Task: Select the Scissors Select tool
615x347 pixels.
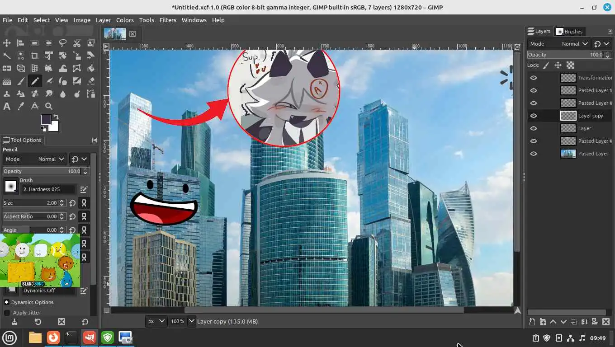Action: coord(77,43)
